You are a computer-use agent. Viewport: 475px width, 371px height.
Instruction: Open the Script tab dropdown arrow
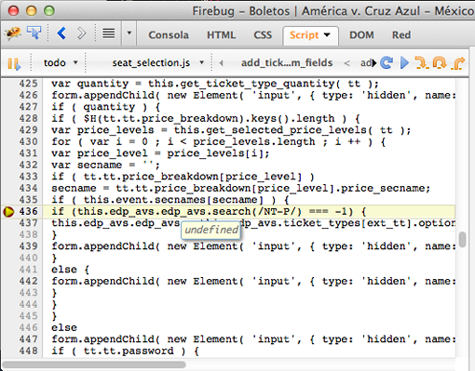tap(327, 34)
